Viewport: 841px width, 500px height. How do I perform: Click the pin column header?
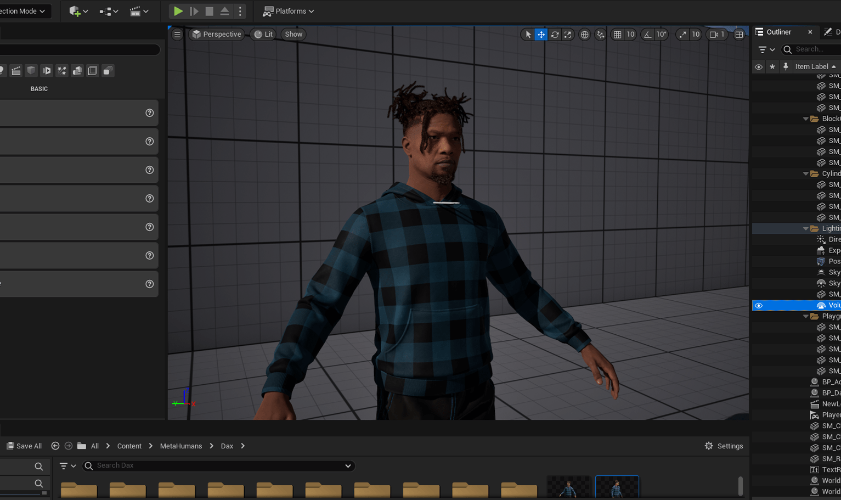786,67
